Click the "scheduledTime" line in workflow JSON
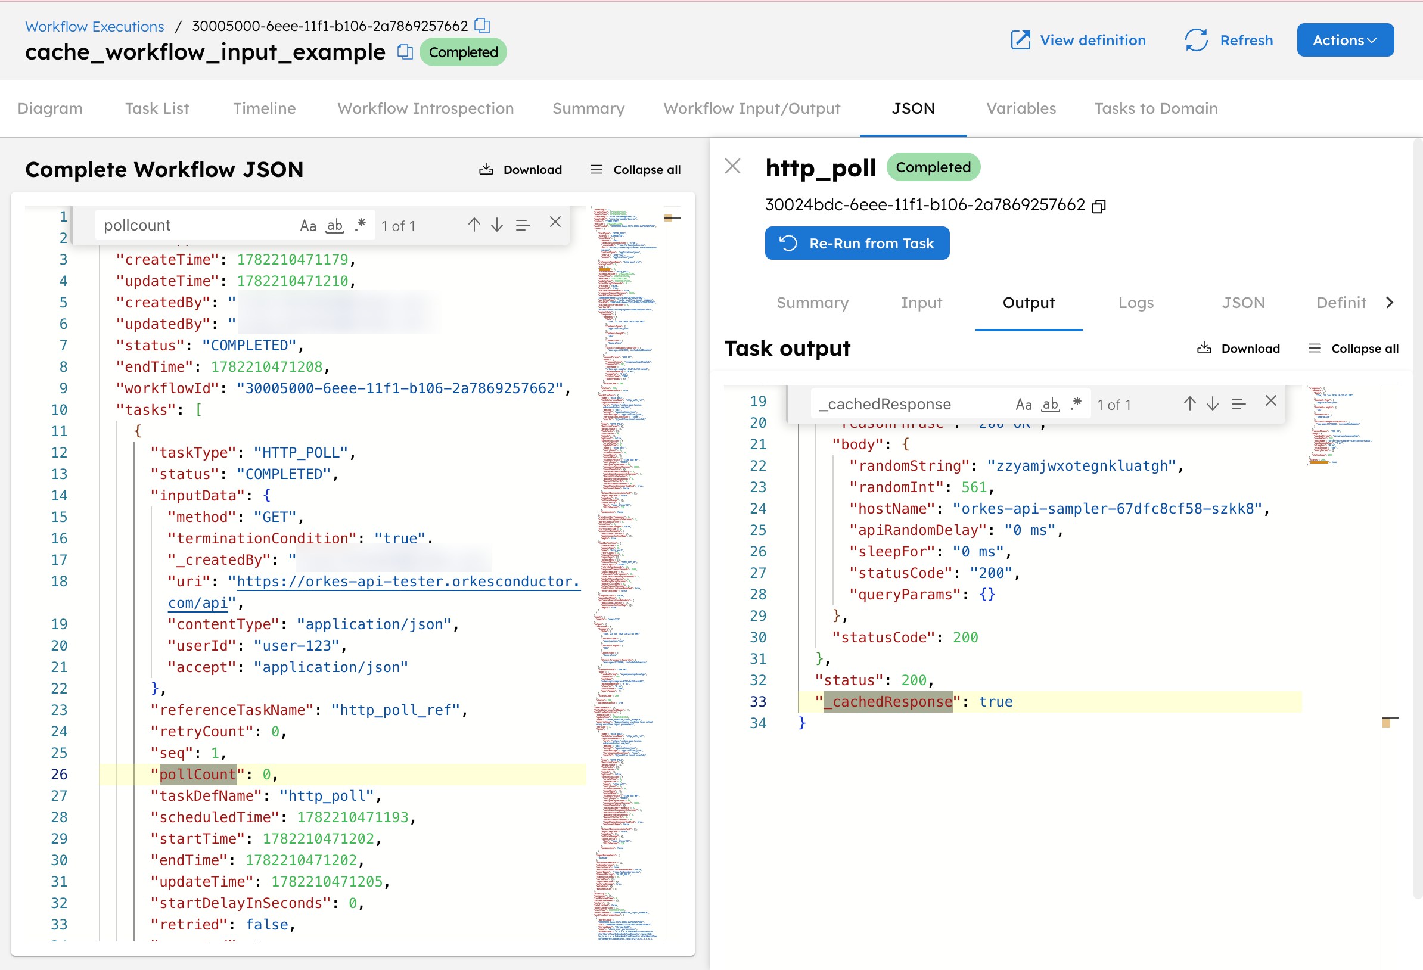 coord(283,817)
